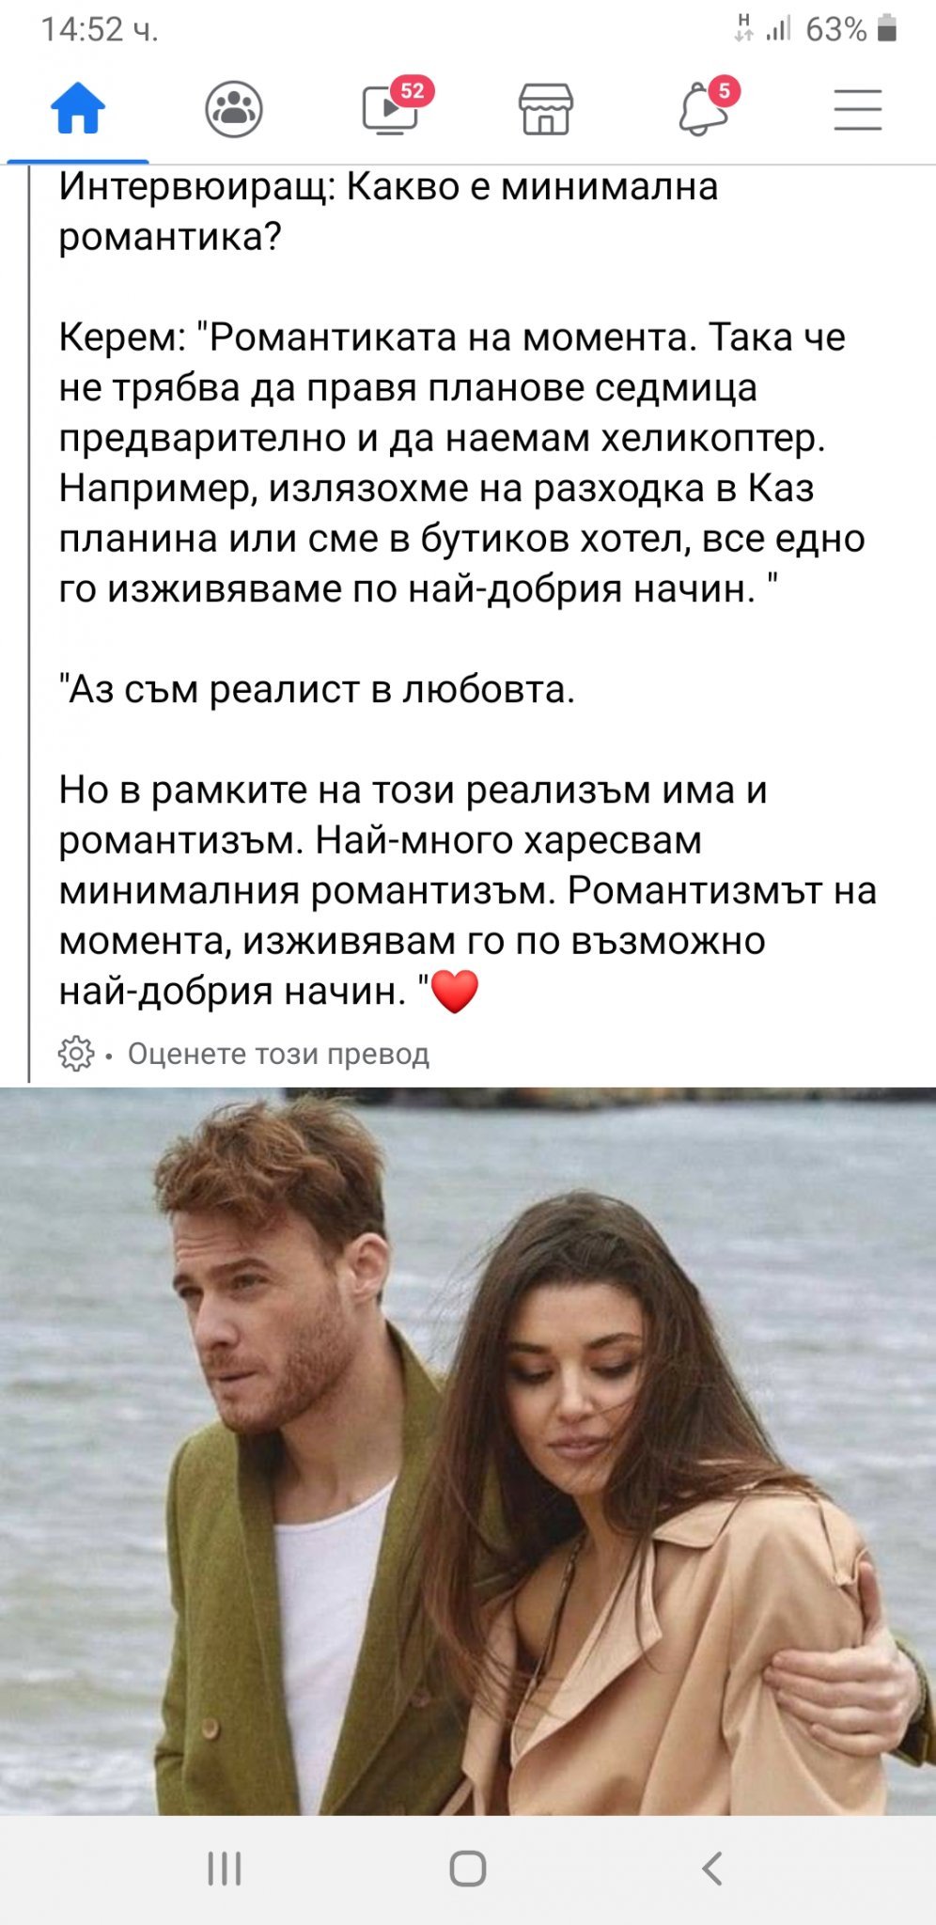Open the hamburger menu icon
The height and width of the screenshot is (1925, 936).
(857, 109)
